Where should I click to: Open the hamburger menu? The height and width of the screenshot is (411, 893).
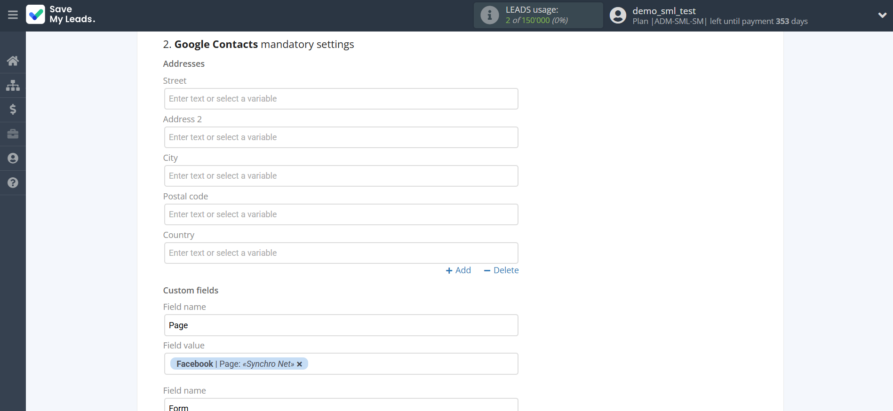coord(13,15)
